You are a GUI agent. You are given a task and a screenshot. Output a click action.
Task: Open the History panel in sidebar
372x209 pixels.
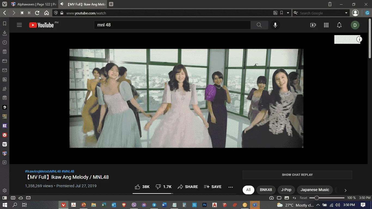point(5,42)
